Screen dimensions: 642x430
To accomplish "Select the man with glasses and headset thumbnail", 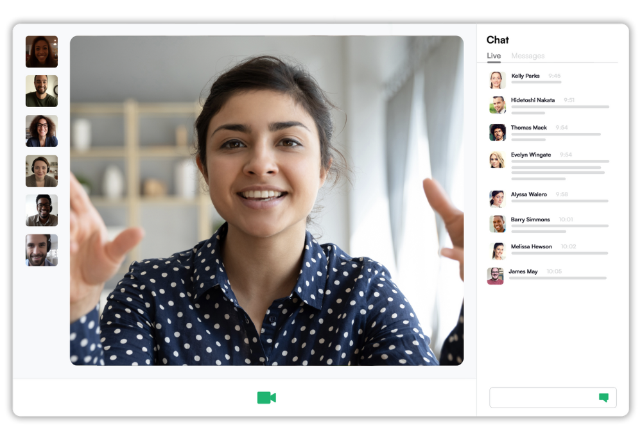I will tap(42, 211).
